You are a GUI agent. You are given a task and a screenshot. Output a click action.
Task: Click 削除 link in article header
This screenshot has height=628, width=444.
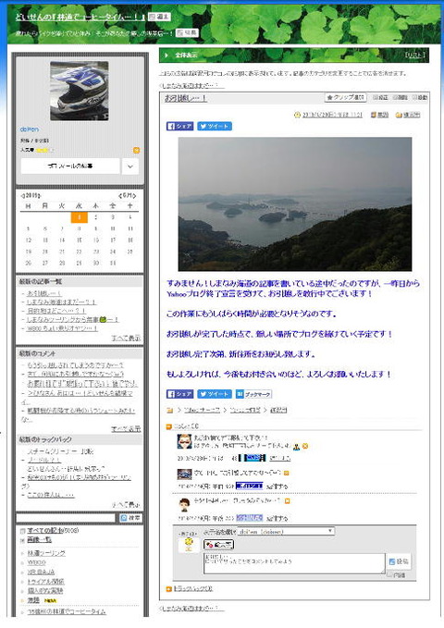[x=400, y=97]
